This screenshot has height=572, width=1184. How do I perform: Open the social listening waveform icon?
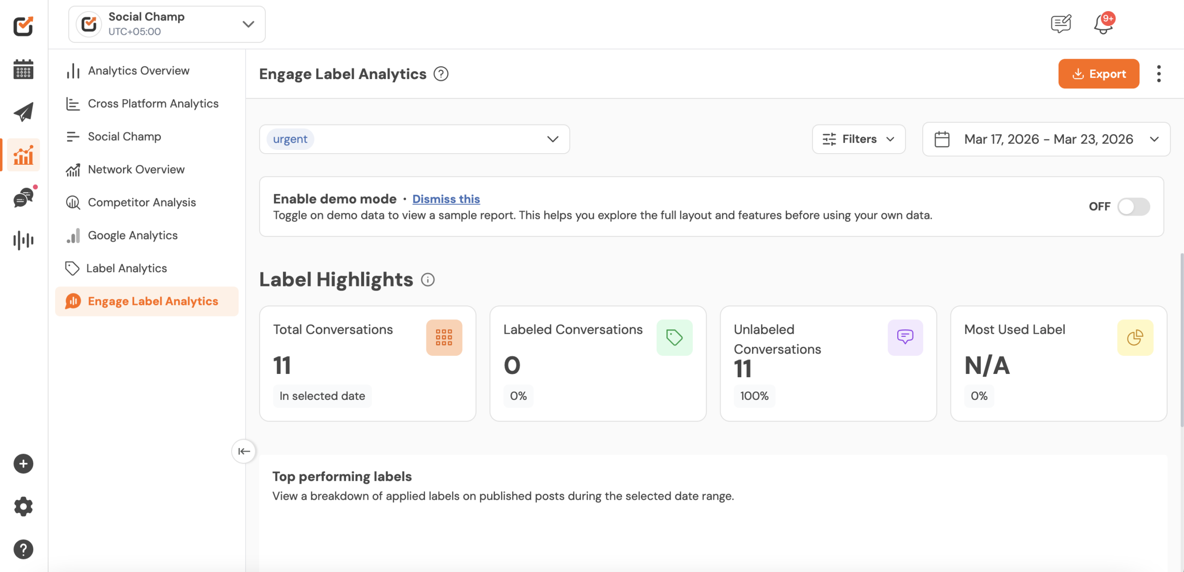pos(23,240)
